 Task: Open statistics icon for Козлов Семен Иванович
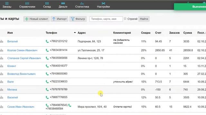coord(2,50)
